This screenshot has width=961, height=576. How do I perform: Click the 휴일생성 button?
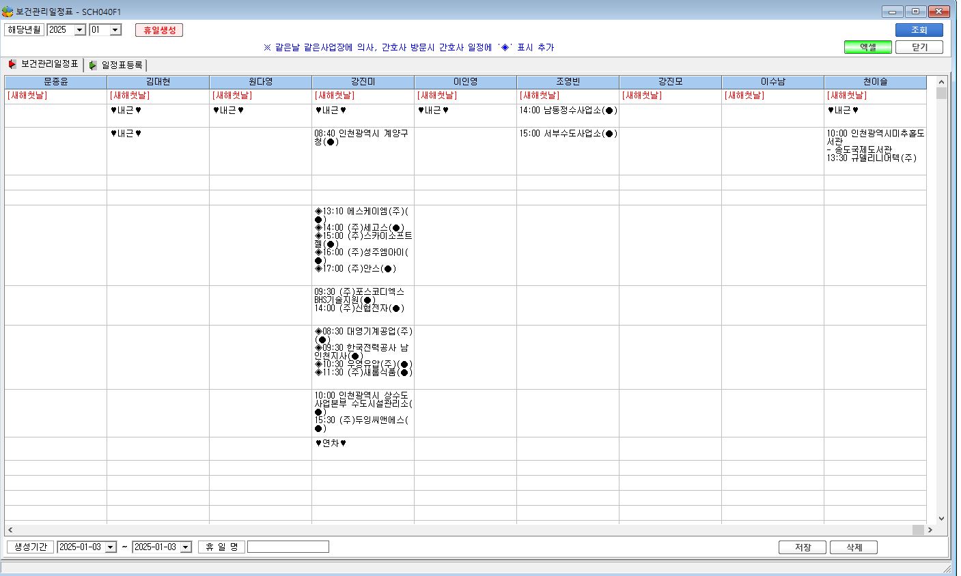point(159,30)
